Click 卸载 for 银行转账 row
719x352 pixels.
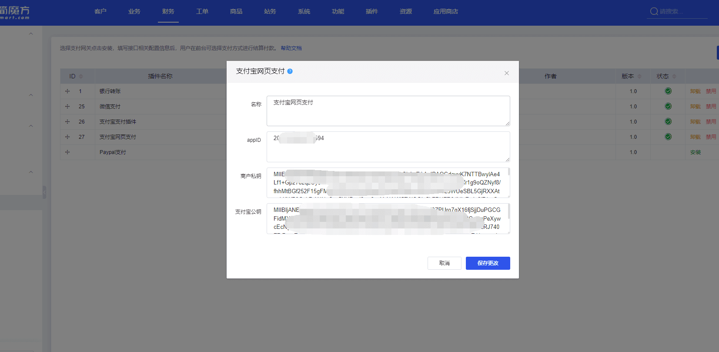696,91
